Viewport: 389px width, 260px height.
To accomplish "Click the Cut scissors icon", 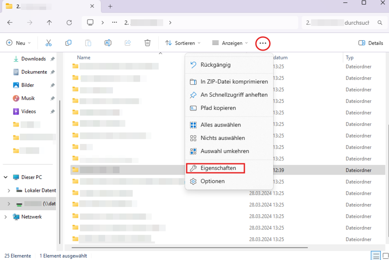I will tap(49, 43).
